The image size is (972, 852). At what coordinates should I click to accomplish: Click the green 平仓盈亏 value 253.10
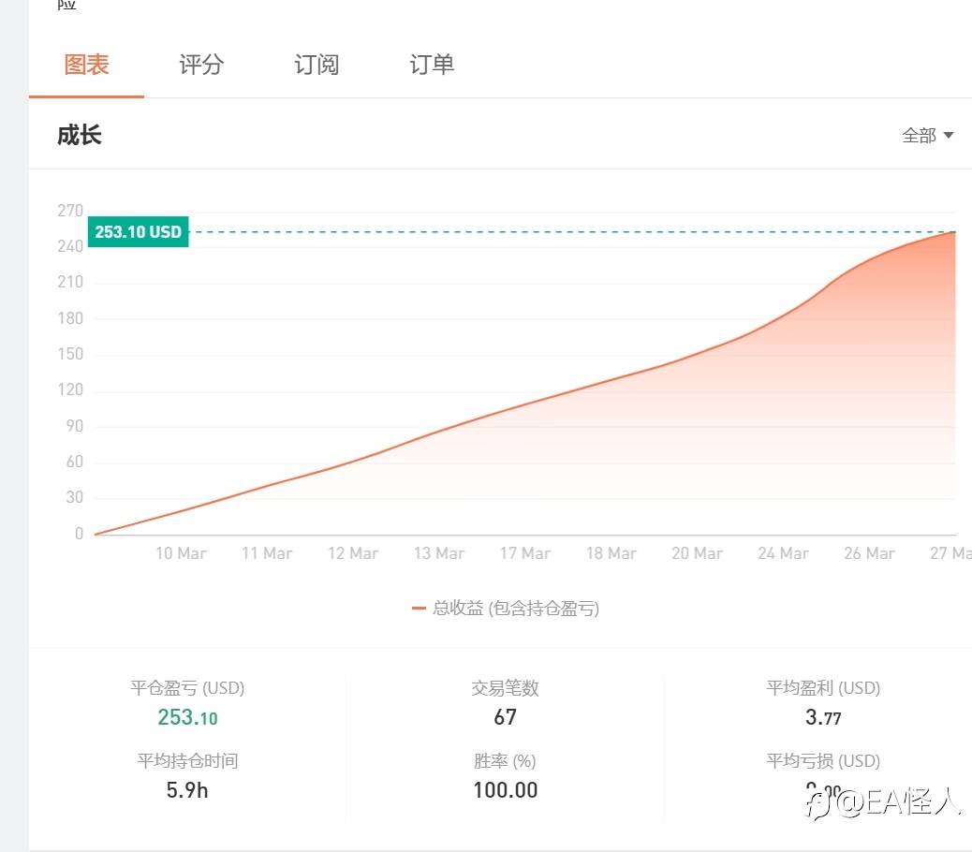[187, 717]
